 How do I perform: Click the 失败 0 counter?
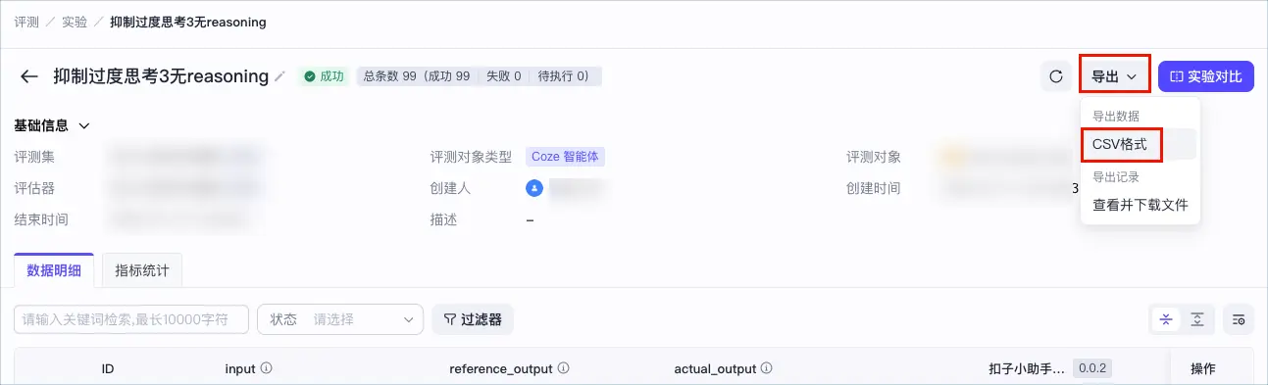point(504,76)
